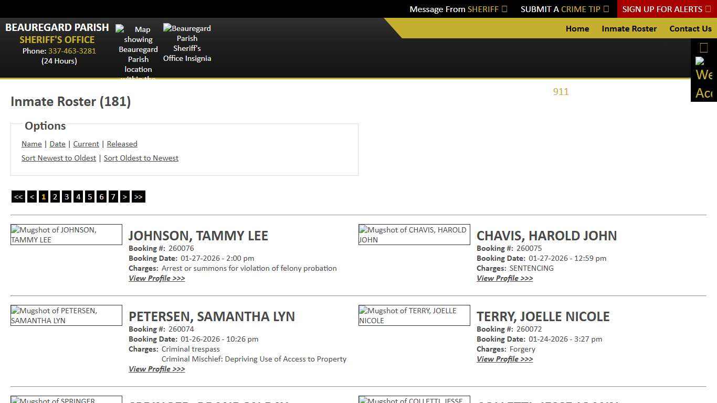This screenshot has height=403, width=717.
Task: Open the web accessibility widget on right edge
Action: (703, 79)
